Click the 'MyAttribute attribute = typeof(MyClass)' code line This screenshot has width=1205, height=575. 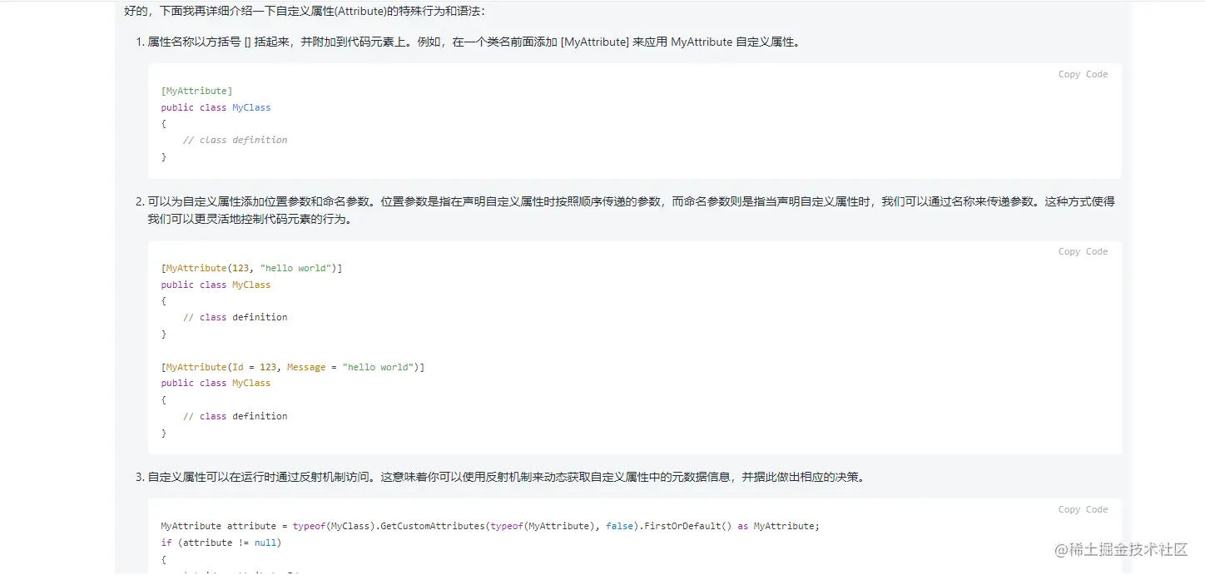490,526
